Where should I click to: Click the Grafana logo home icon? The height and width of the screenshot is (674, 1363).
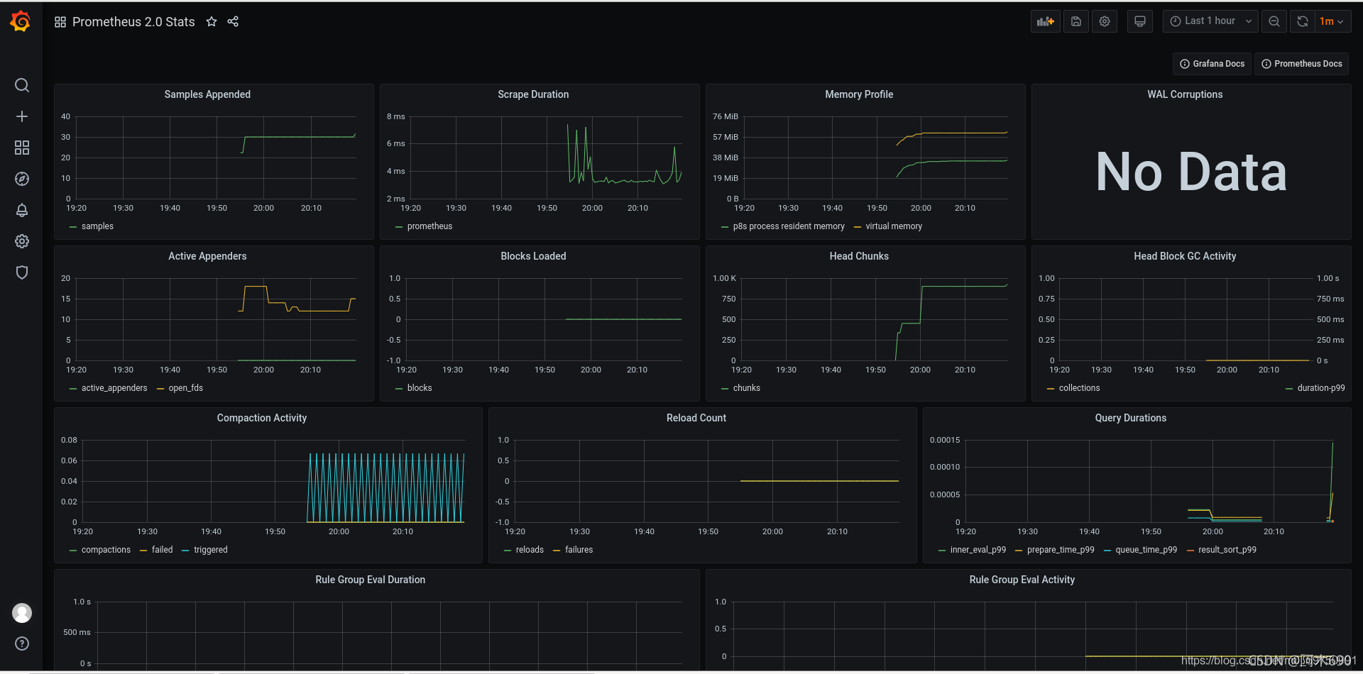click(21, 21)
